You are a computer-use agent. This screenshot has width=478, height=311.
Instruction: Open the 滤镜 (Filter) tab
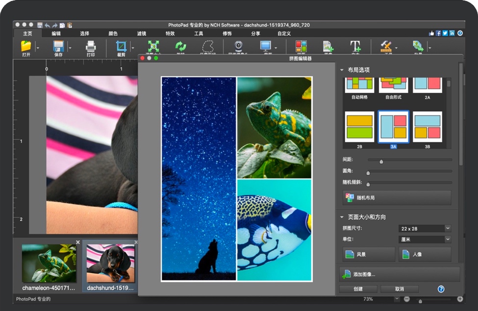point(142,33)
